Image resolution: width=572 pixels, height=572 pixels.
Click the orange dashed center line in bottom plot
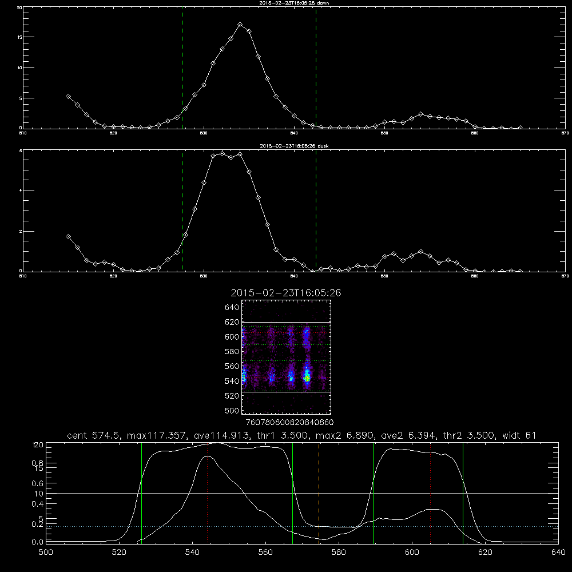319,493
